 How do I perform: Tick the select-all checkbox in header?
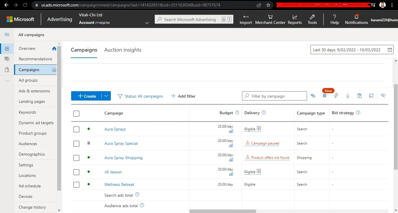tap(76, 113)
